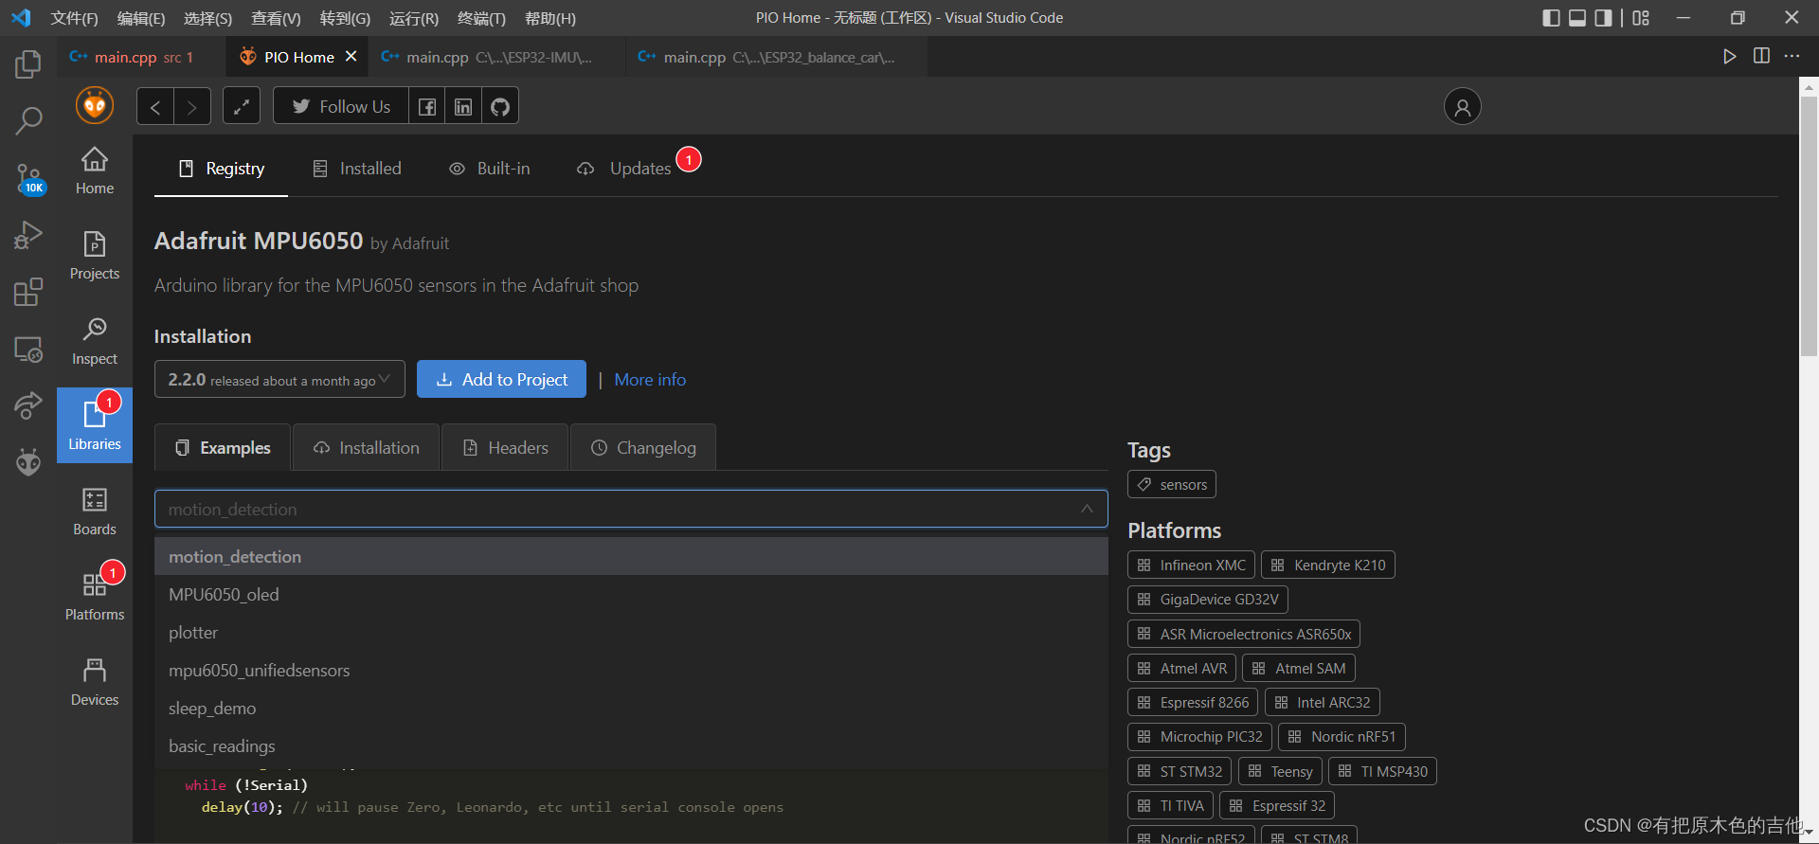Screen dimensions: 1819x844
Task: Click the Follow Us Twitter button
Action: point(341,106)
